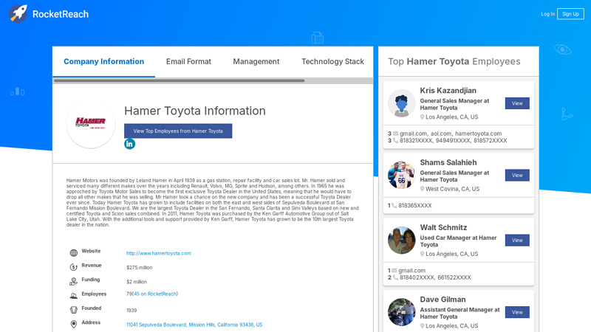
Task: Click the phone icon under Shams Salahieh
Action: pyautogui.click(x=394, y=206)
